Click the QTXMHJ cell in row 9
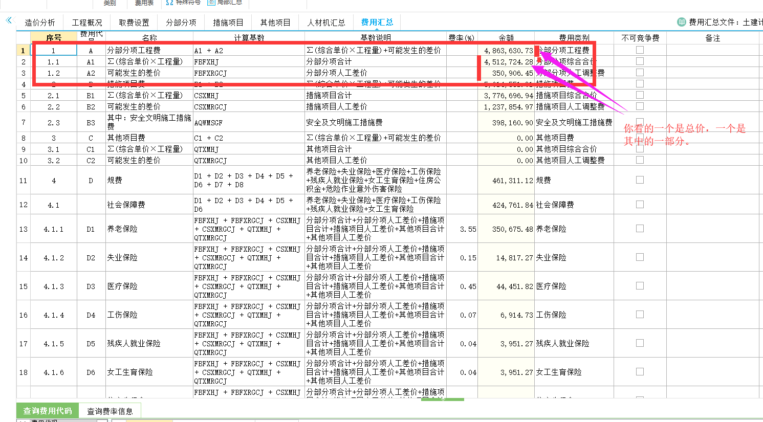Viewport: 763px width, 422px height. [x=249, y=149]
